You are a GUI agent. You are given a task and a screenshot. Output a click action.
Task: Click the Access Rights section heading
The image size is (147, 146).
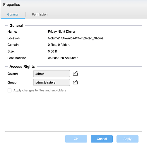[x=22, y=67]
